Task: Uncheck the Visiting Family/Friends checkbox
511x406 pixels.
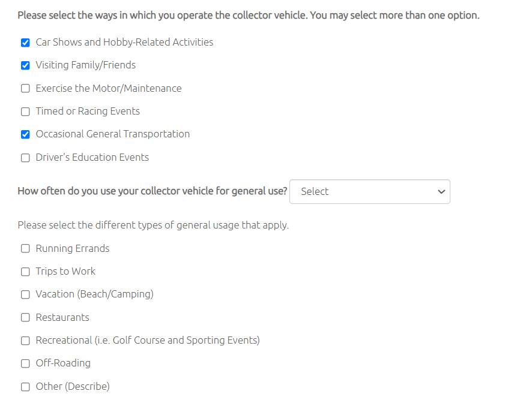Action: click(x=25, y=65)
